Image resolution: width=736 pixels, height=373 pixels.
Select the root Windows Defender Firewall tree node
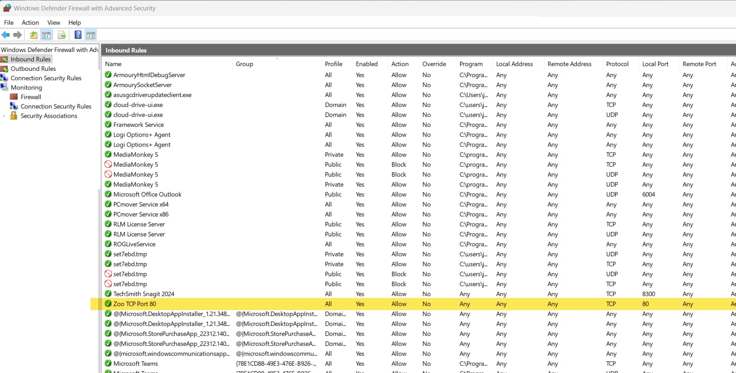49,50
